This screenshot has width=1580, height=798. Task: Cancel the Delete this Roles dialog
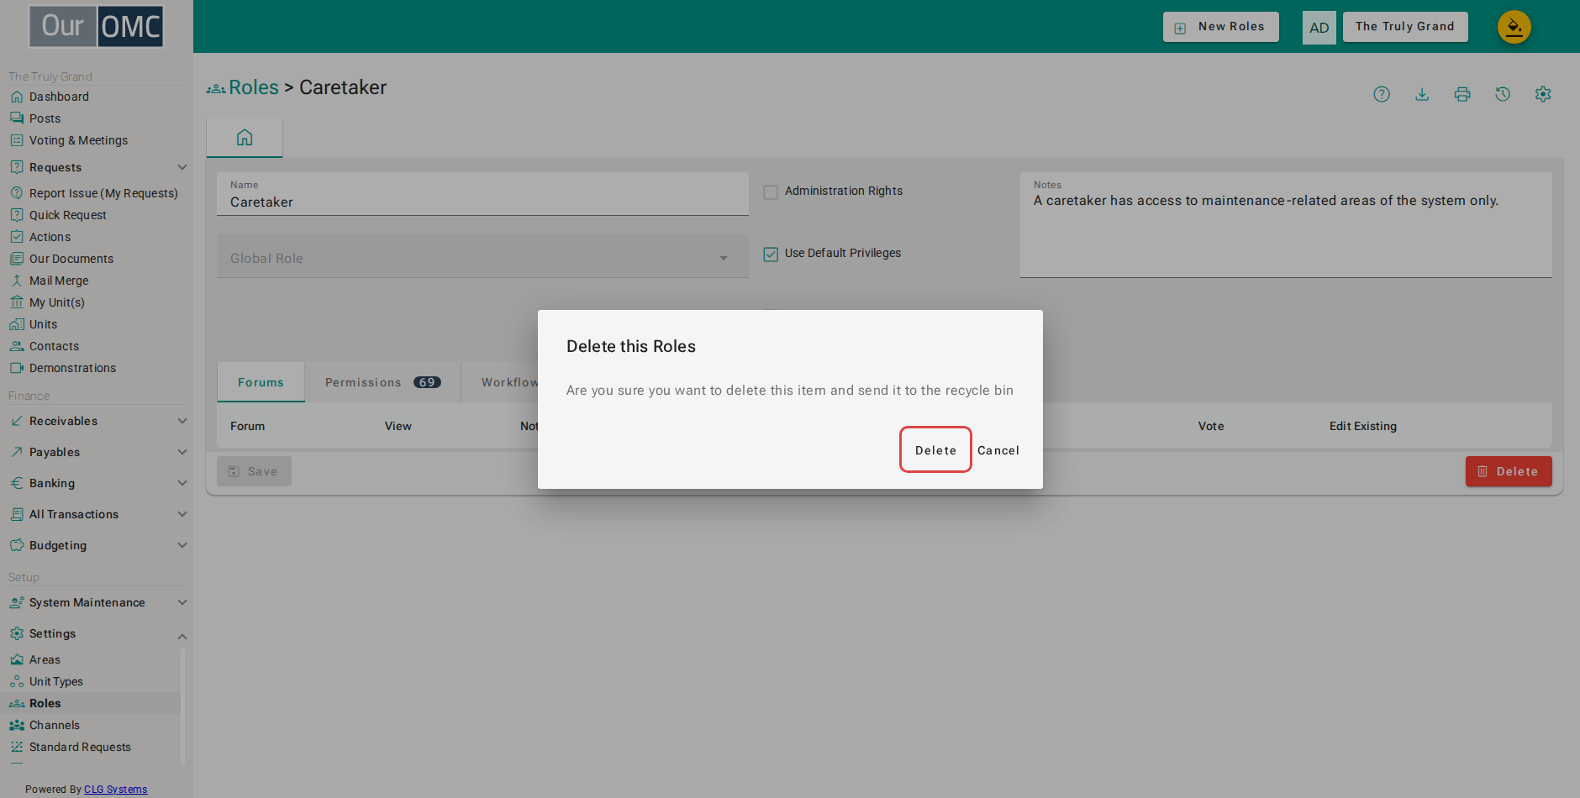click(998, 450)
